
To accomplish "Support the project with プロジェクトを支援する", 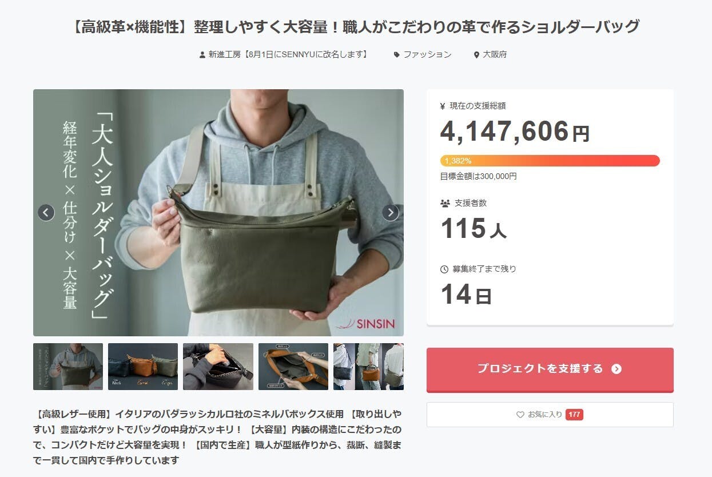I will pos(550,369).
